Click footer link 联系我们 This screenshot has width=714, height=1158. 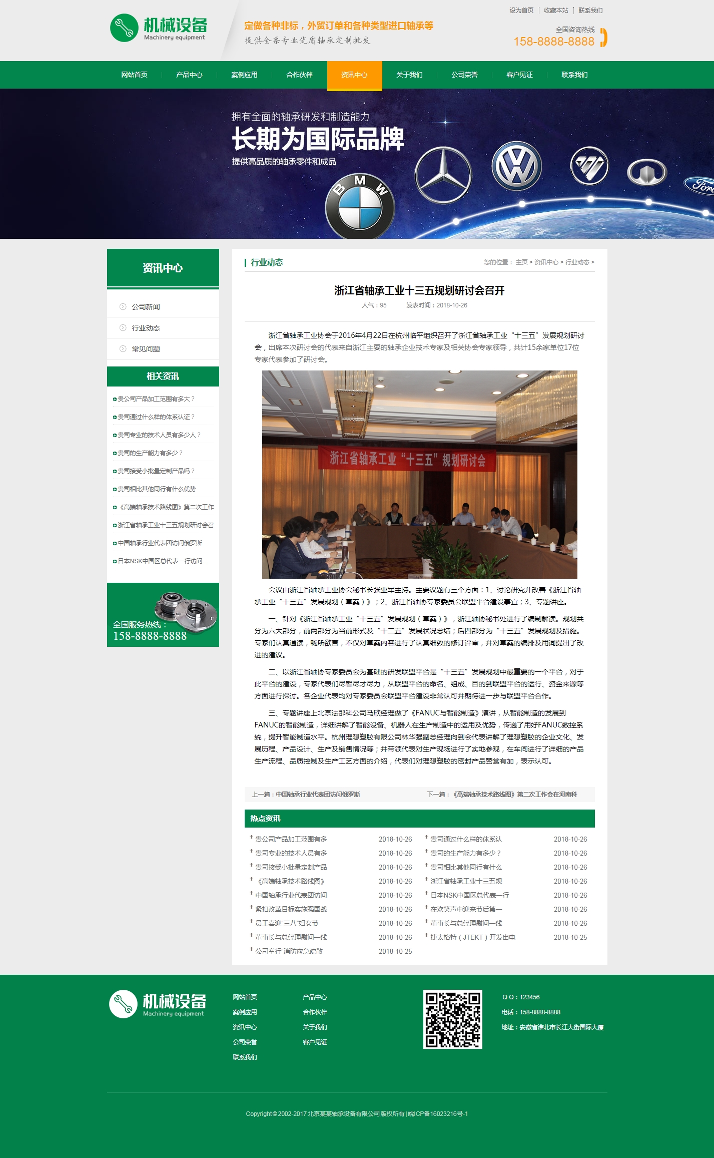(245, 1058)
